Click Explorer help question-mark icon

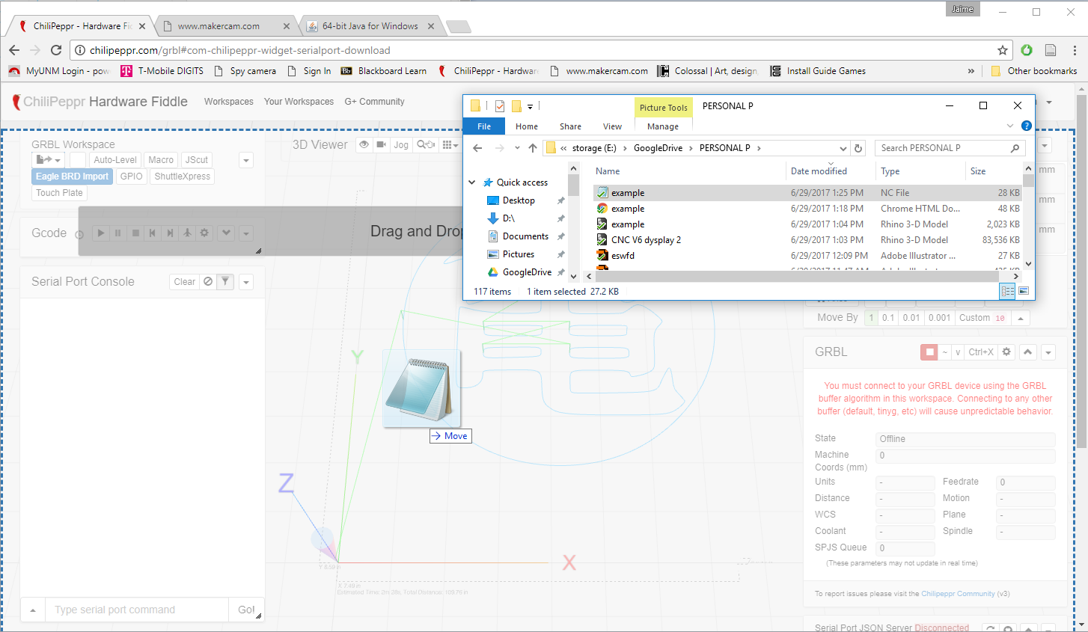point(1027,126)
